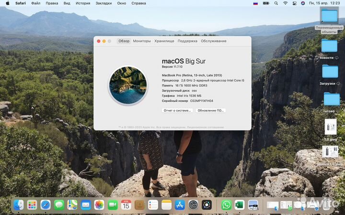
Task: Open System Preferences from the Dock
Action: pos(193,205)
